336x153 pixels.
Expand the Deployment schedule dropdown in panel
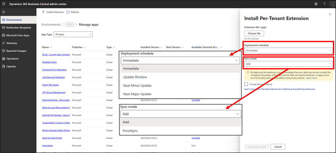point(288,50)
